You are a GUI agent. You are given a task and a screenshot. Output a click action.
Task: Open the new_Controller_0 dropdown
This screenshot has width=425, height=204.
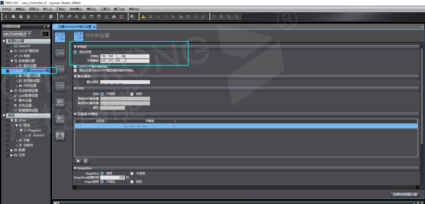tap(29, 34)
